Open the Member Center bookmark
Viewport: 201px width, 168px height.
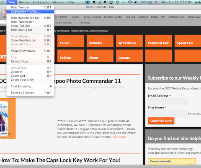113,17
